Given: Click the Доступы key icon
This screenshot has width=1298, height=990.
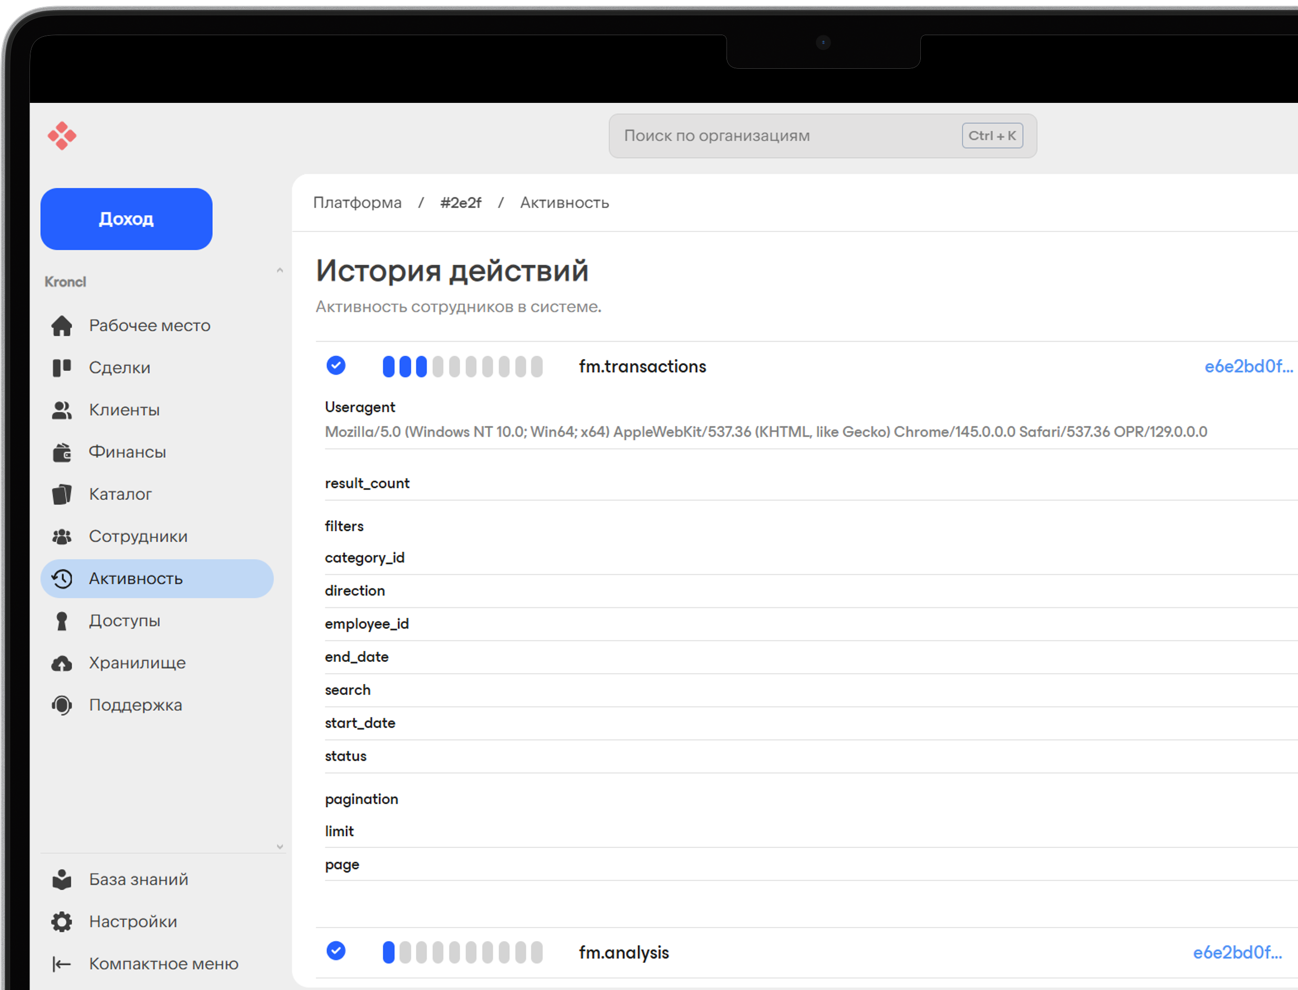Looking at the screenshot, I should (x=62, y=620).
